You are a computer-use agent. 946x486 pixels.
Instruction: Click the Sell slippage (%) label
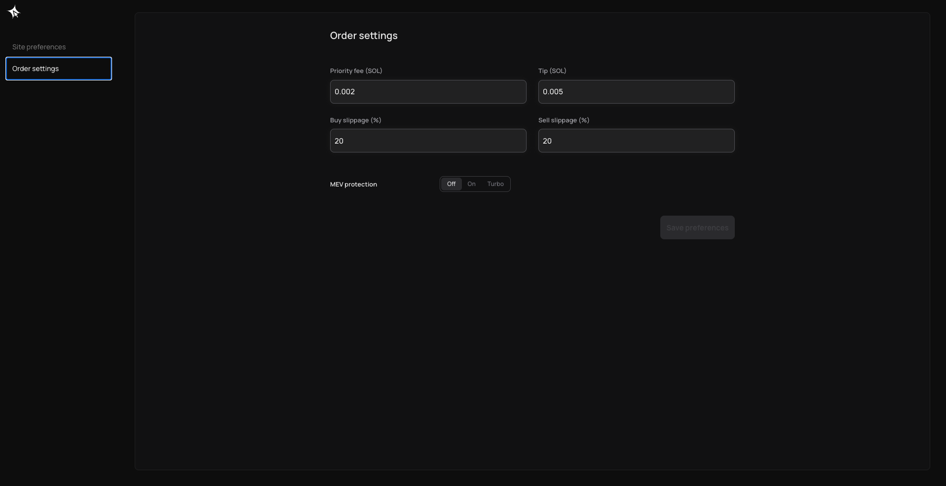(564, 120)
